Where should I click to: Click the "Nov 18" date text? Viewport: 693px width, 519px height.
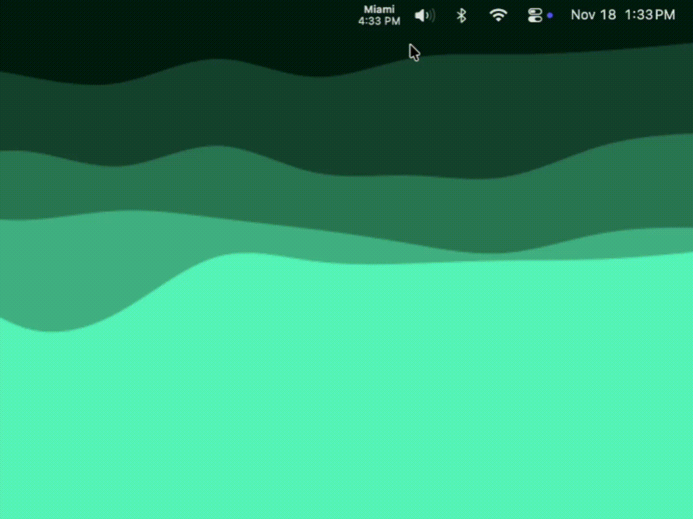pos(593,15)
